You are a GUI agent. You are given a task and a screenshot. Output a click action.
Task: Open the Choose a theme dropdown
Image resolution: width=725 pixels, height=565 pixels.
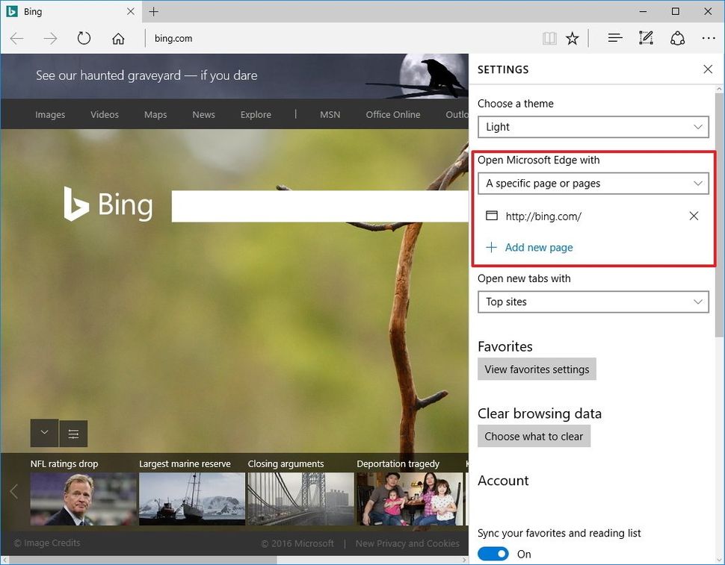pyautogui.click(x=593, y=127)
